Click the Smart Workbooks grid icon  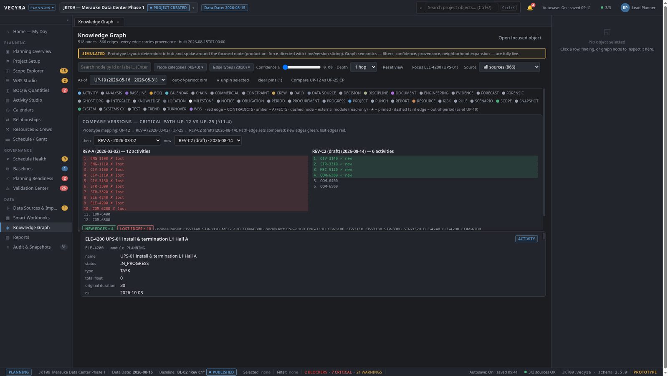(8, 218)
